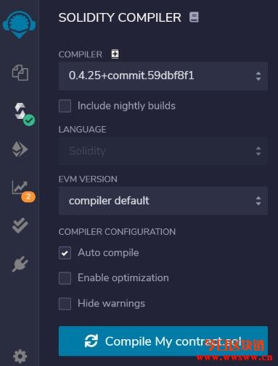
Task: Uncheck the Auto compile checkbox
Action: coord(65,253)
